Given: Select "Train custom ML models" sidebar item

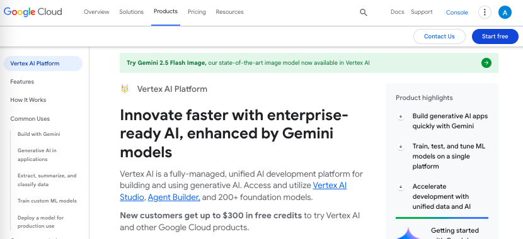Looking at the screenshot, I should pyautogui.click(x=47, y=201).
